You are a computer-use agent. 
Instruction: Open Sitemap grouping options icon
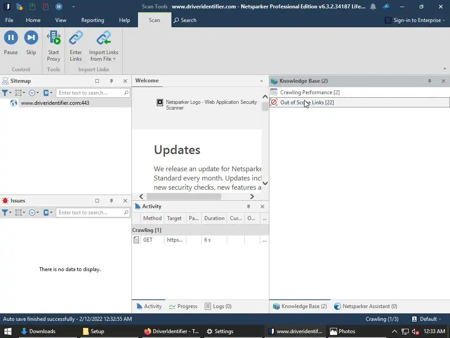(x=18, y=93)
